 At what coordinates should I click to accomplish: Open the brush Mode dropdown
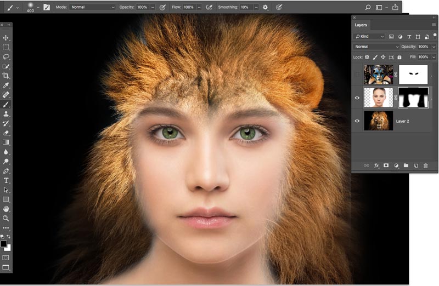[93, 7]
